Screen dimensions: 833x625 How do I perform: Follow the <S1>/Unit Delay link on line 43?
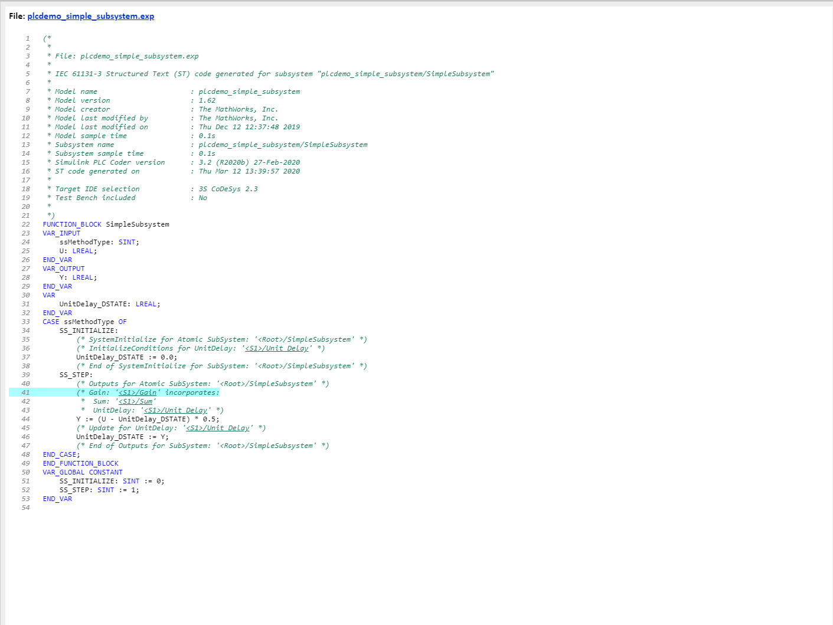click(x=176, y=410)
